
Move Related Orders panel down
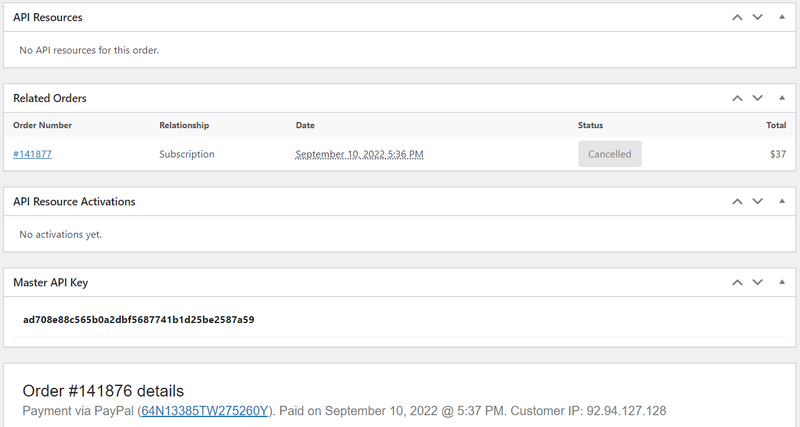(x=758, y=98)
